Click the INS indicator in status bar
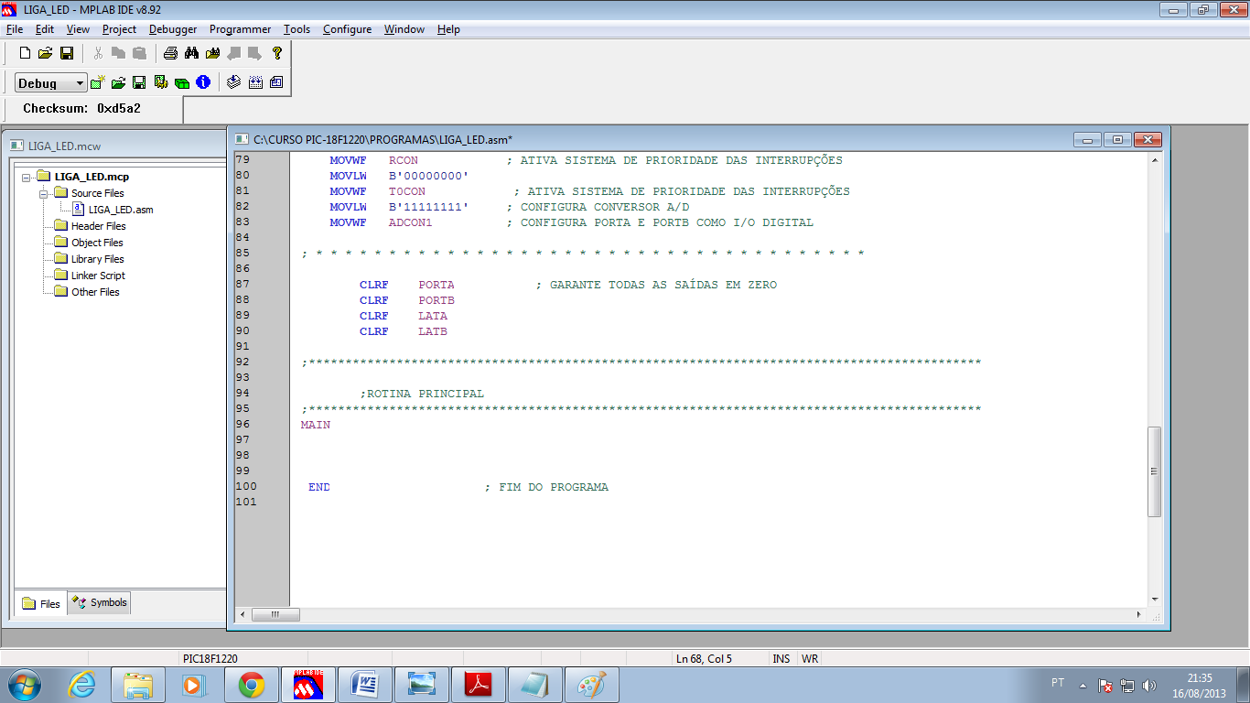This screenshot has width=1250, height=703. click(781, 658)
